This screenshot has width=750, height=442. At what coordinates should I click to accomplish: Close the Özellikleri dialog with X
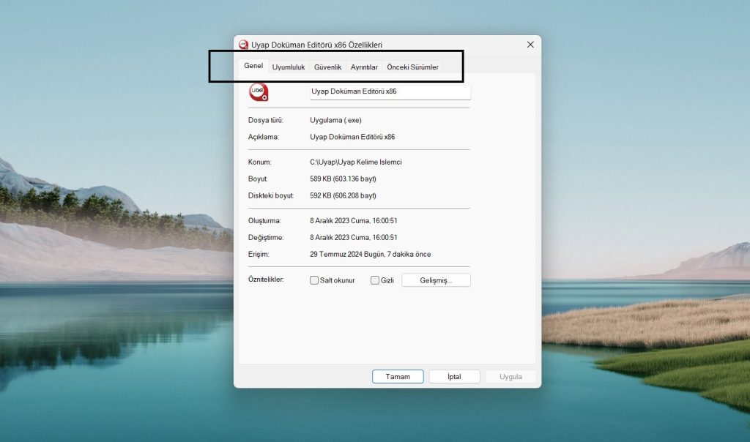(530, 45)
